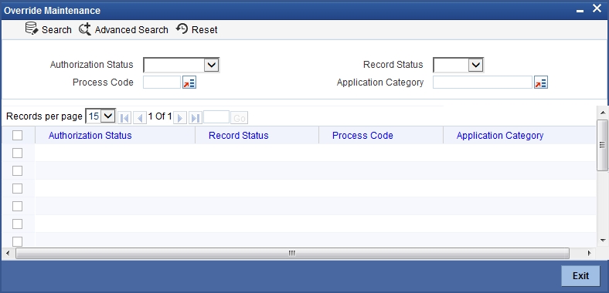Open the Authorization Status dropdown
This screenshot has width=609, height=293.
click(182, 65)
